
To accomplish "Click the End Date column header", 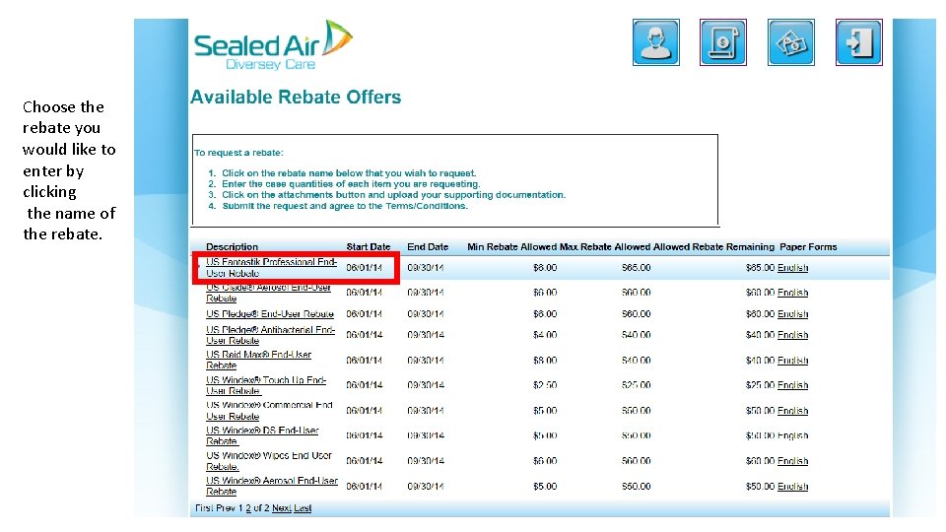I will point(428,246).
